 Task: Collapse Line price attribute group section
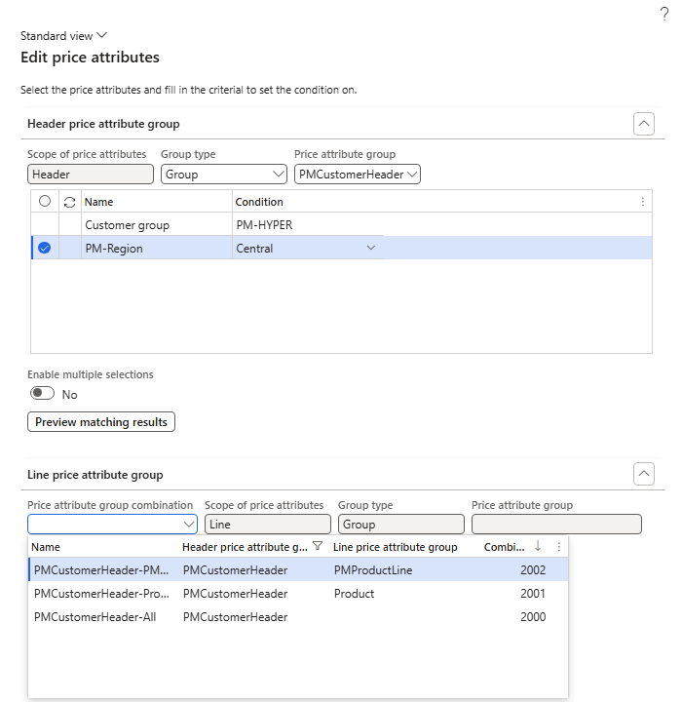click(x=643, y=474)
